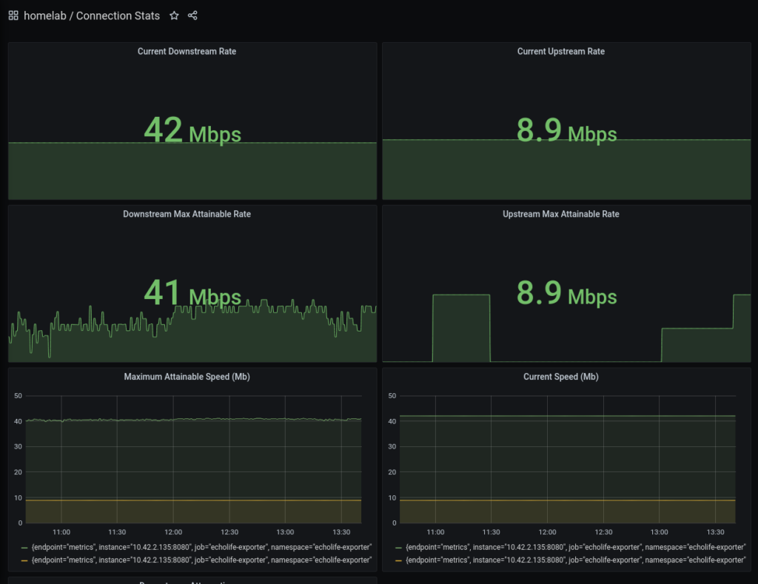Image resolution: width=758 pixels, height=584 pixels.
Task: Open the homelab folder link
Action: (x=45, y=16)
